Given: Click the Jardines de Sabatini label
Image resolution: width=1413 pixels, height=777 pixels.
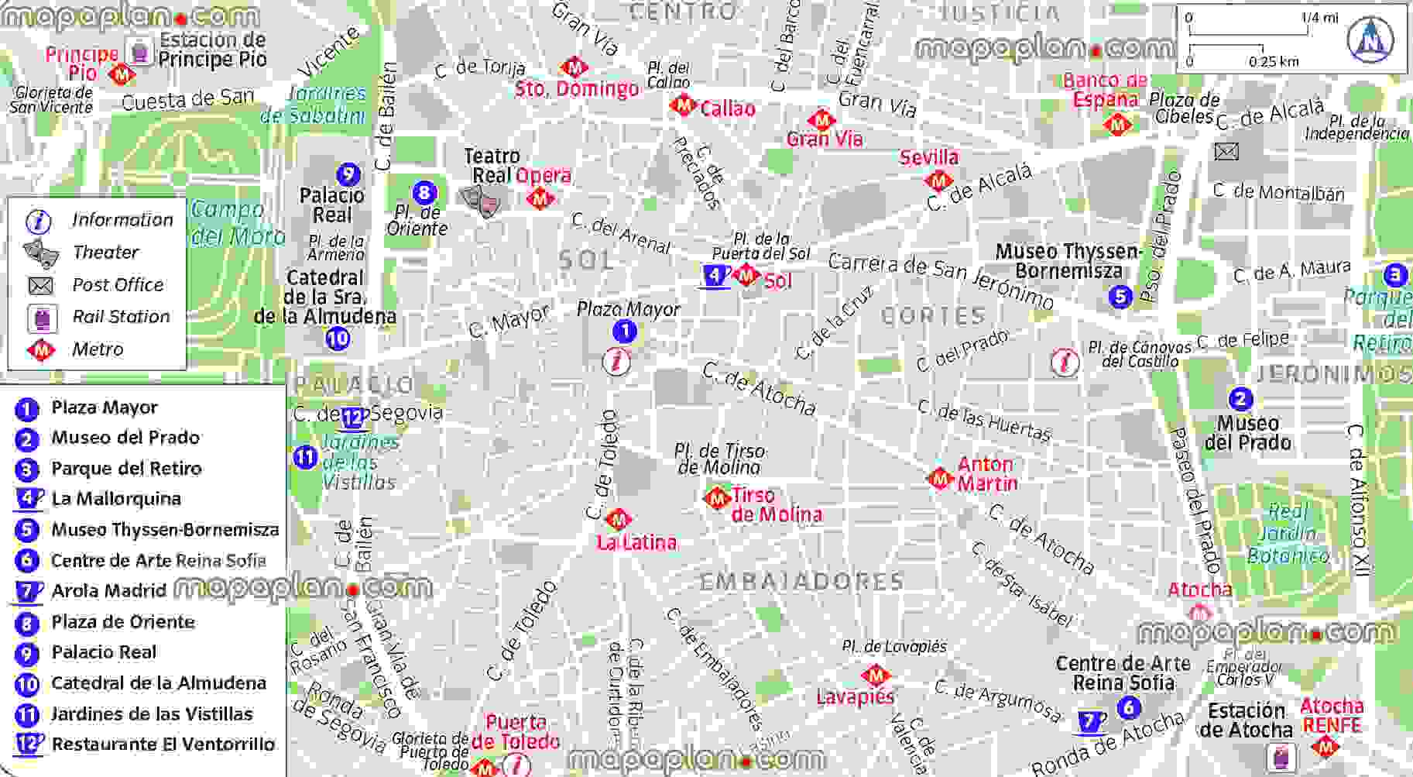Looking at the screenshot, I should pos(313,105).
